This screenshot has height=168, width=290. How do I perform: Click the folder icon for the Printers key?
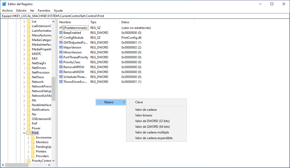[33, 151]
